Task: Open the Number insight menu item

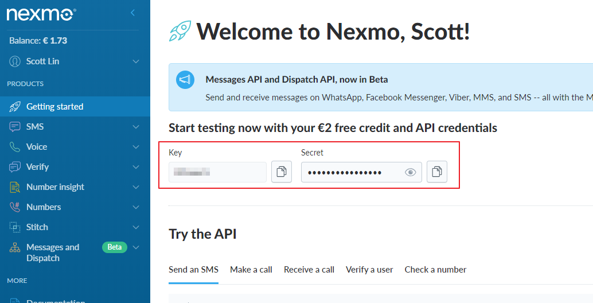Action: (x=75, y=187)
